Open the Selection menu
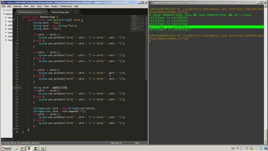This screenshot has height=151, width=268. [x=18, y=6]
